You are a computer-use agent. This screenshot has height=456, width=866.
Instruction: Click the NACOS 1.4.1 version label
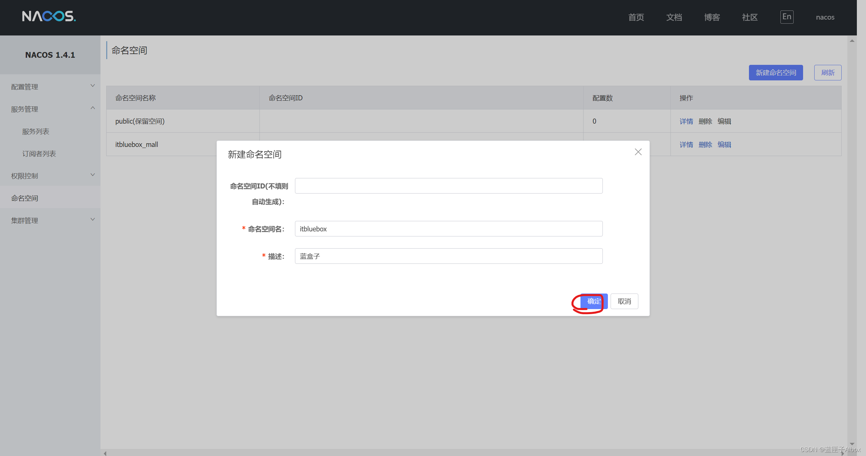point(50,55)
